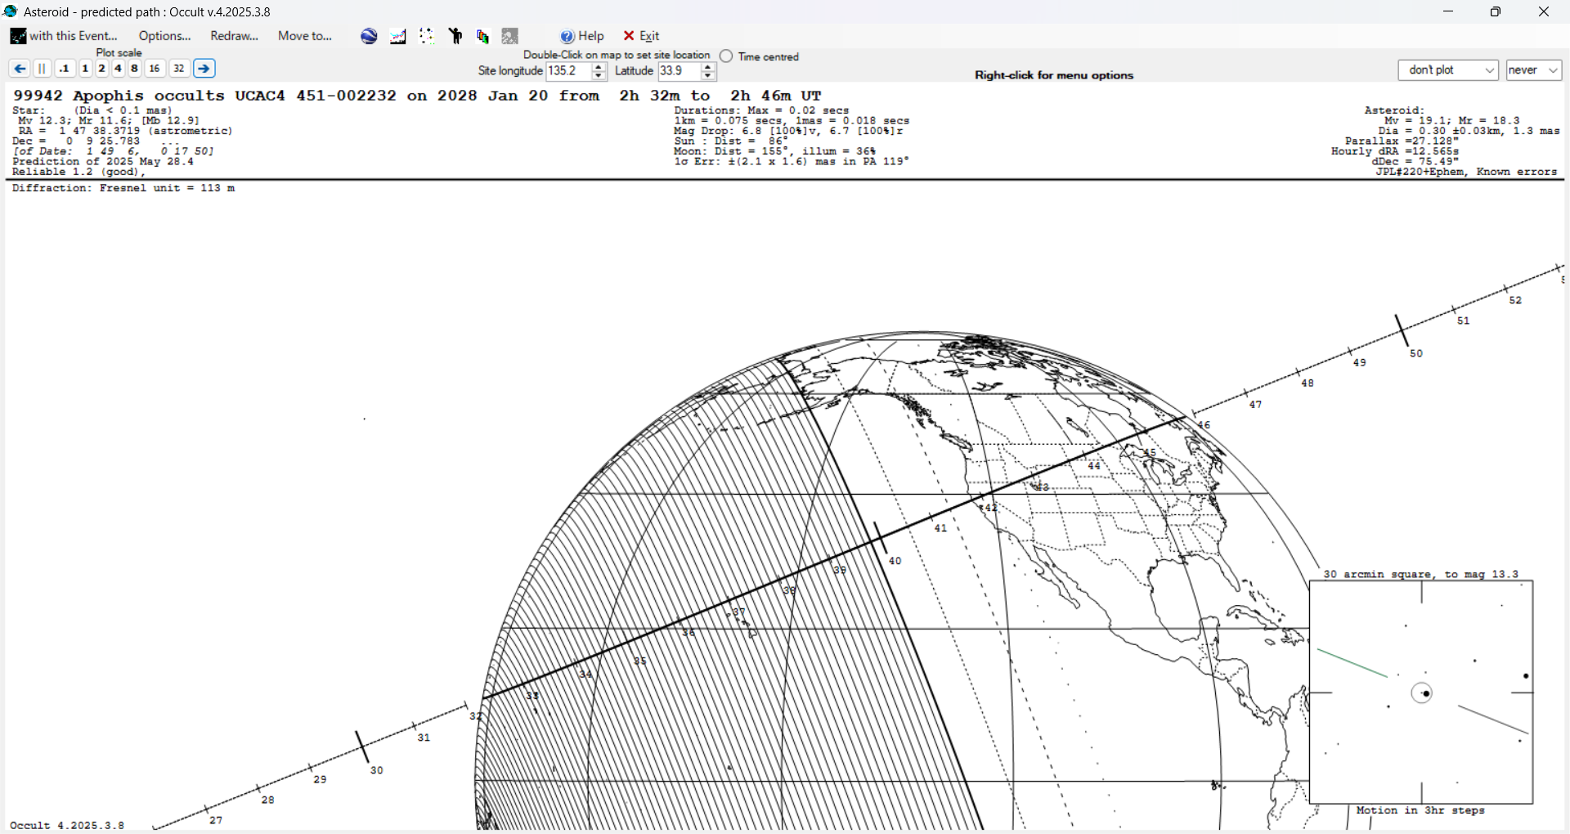Click the Site longitude input field
The width and height of the screenshot is (1570, 834).
pos(568,71)
